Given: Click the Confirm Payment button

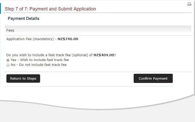Looking at the screenshot, I should click(x=153, y=78).
